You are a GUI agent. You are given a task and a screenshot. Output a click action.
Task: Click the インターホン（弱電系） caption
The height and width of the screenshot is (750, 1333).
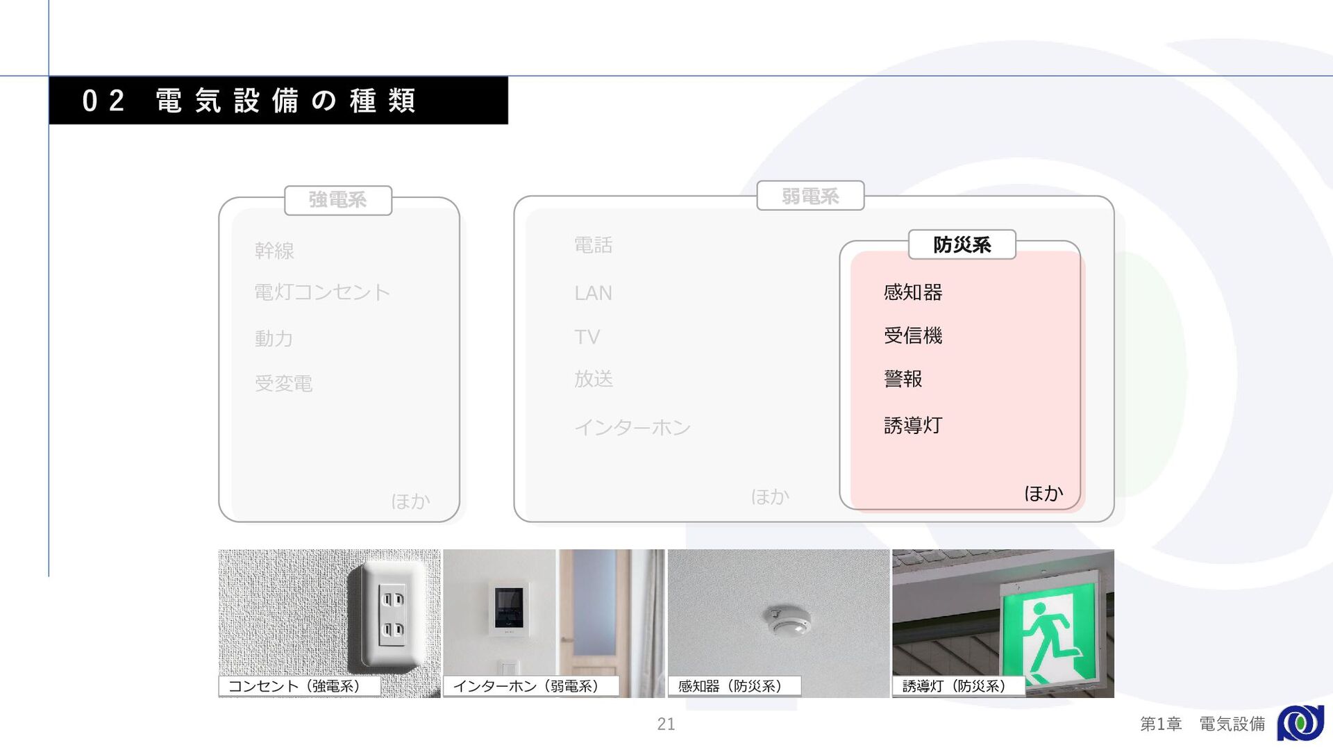click(x=531, y=686)
